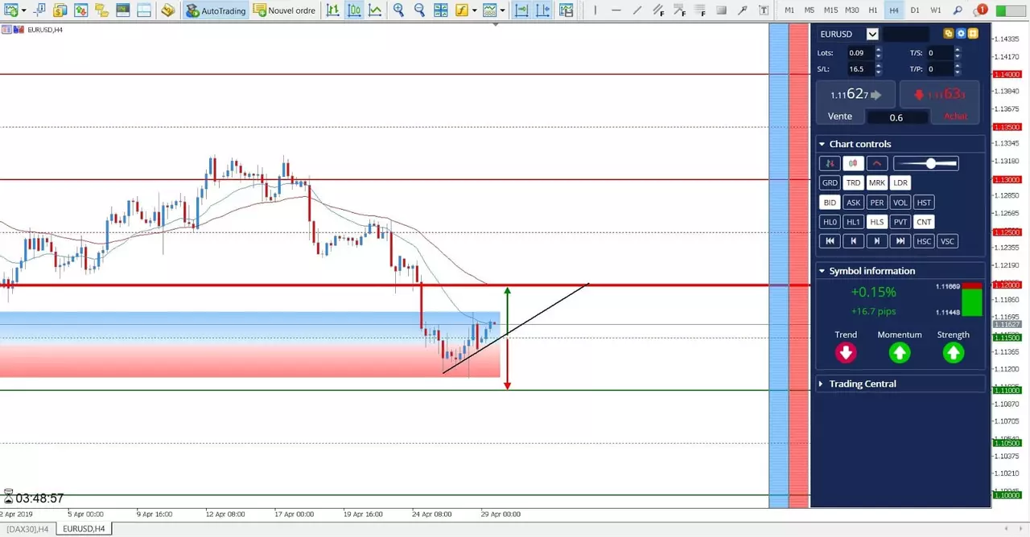1030x537 pixels.
Task: Open the notifications chat icon
Action: 979,10
